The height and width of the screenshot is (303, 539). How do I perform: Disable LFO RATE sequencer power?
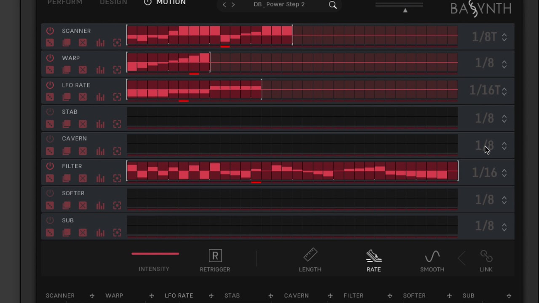tap(50, 85)
